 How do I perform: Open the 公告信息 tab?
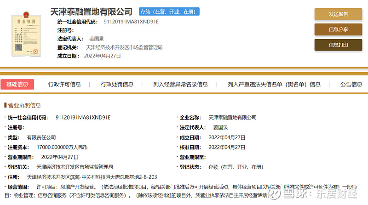click(351, 85)
